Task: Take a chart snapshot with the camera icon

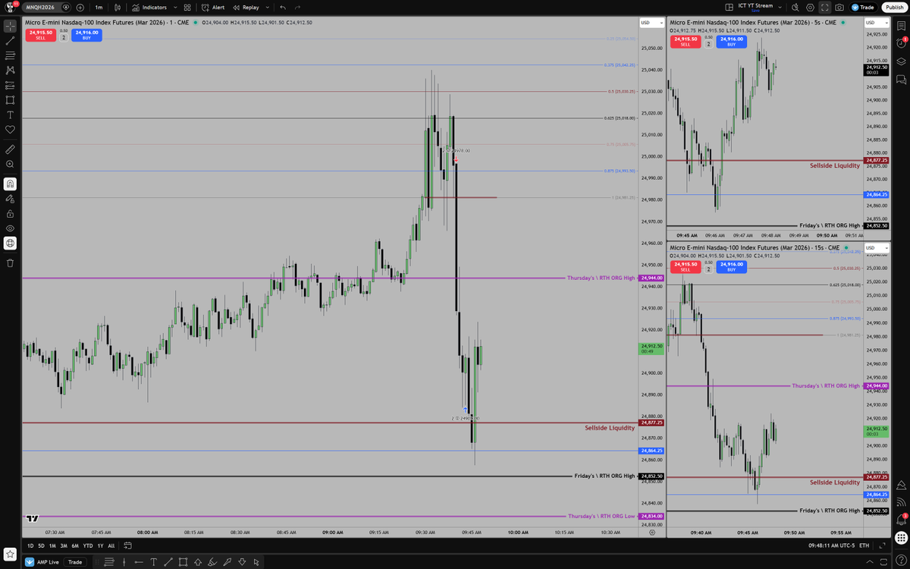Action: coord(840,7)
